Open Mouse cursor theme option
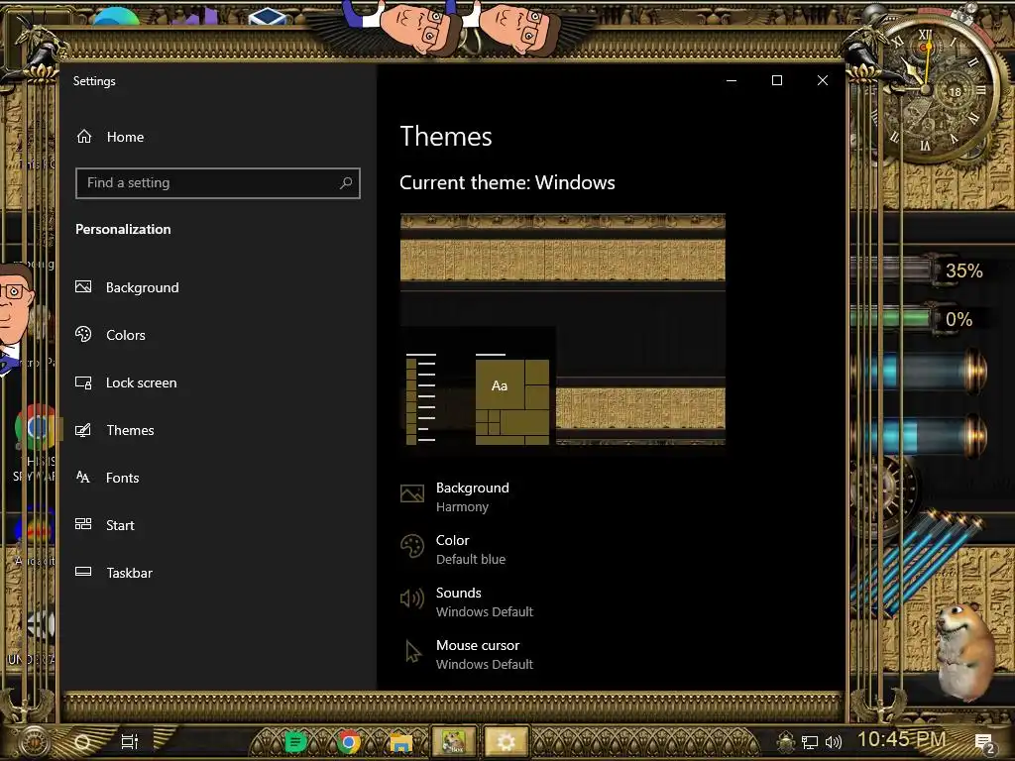This screenshot has height=761, width=1015. tap(467, 654)
